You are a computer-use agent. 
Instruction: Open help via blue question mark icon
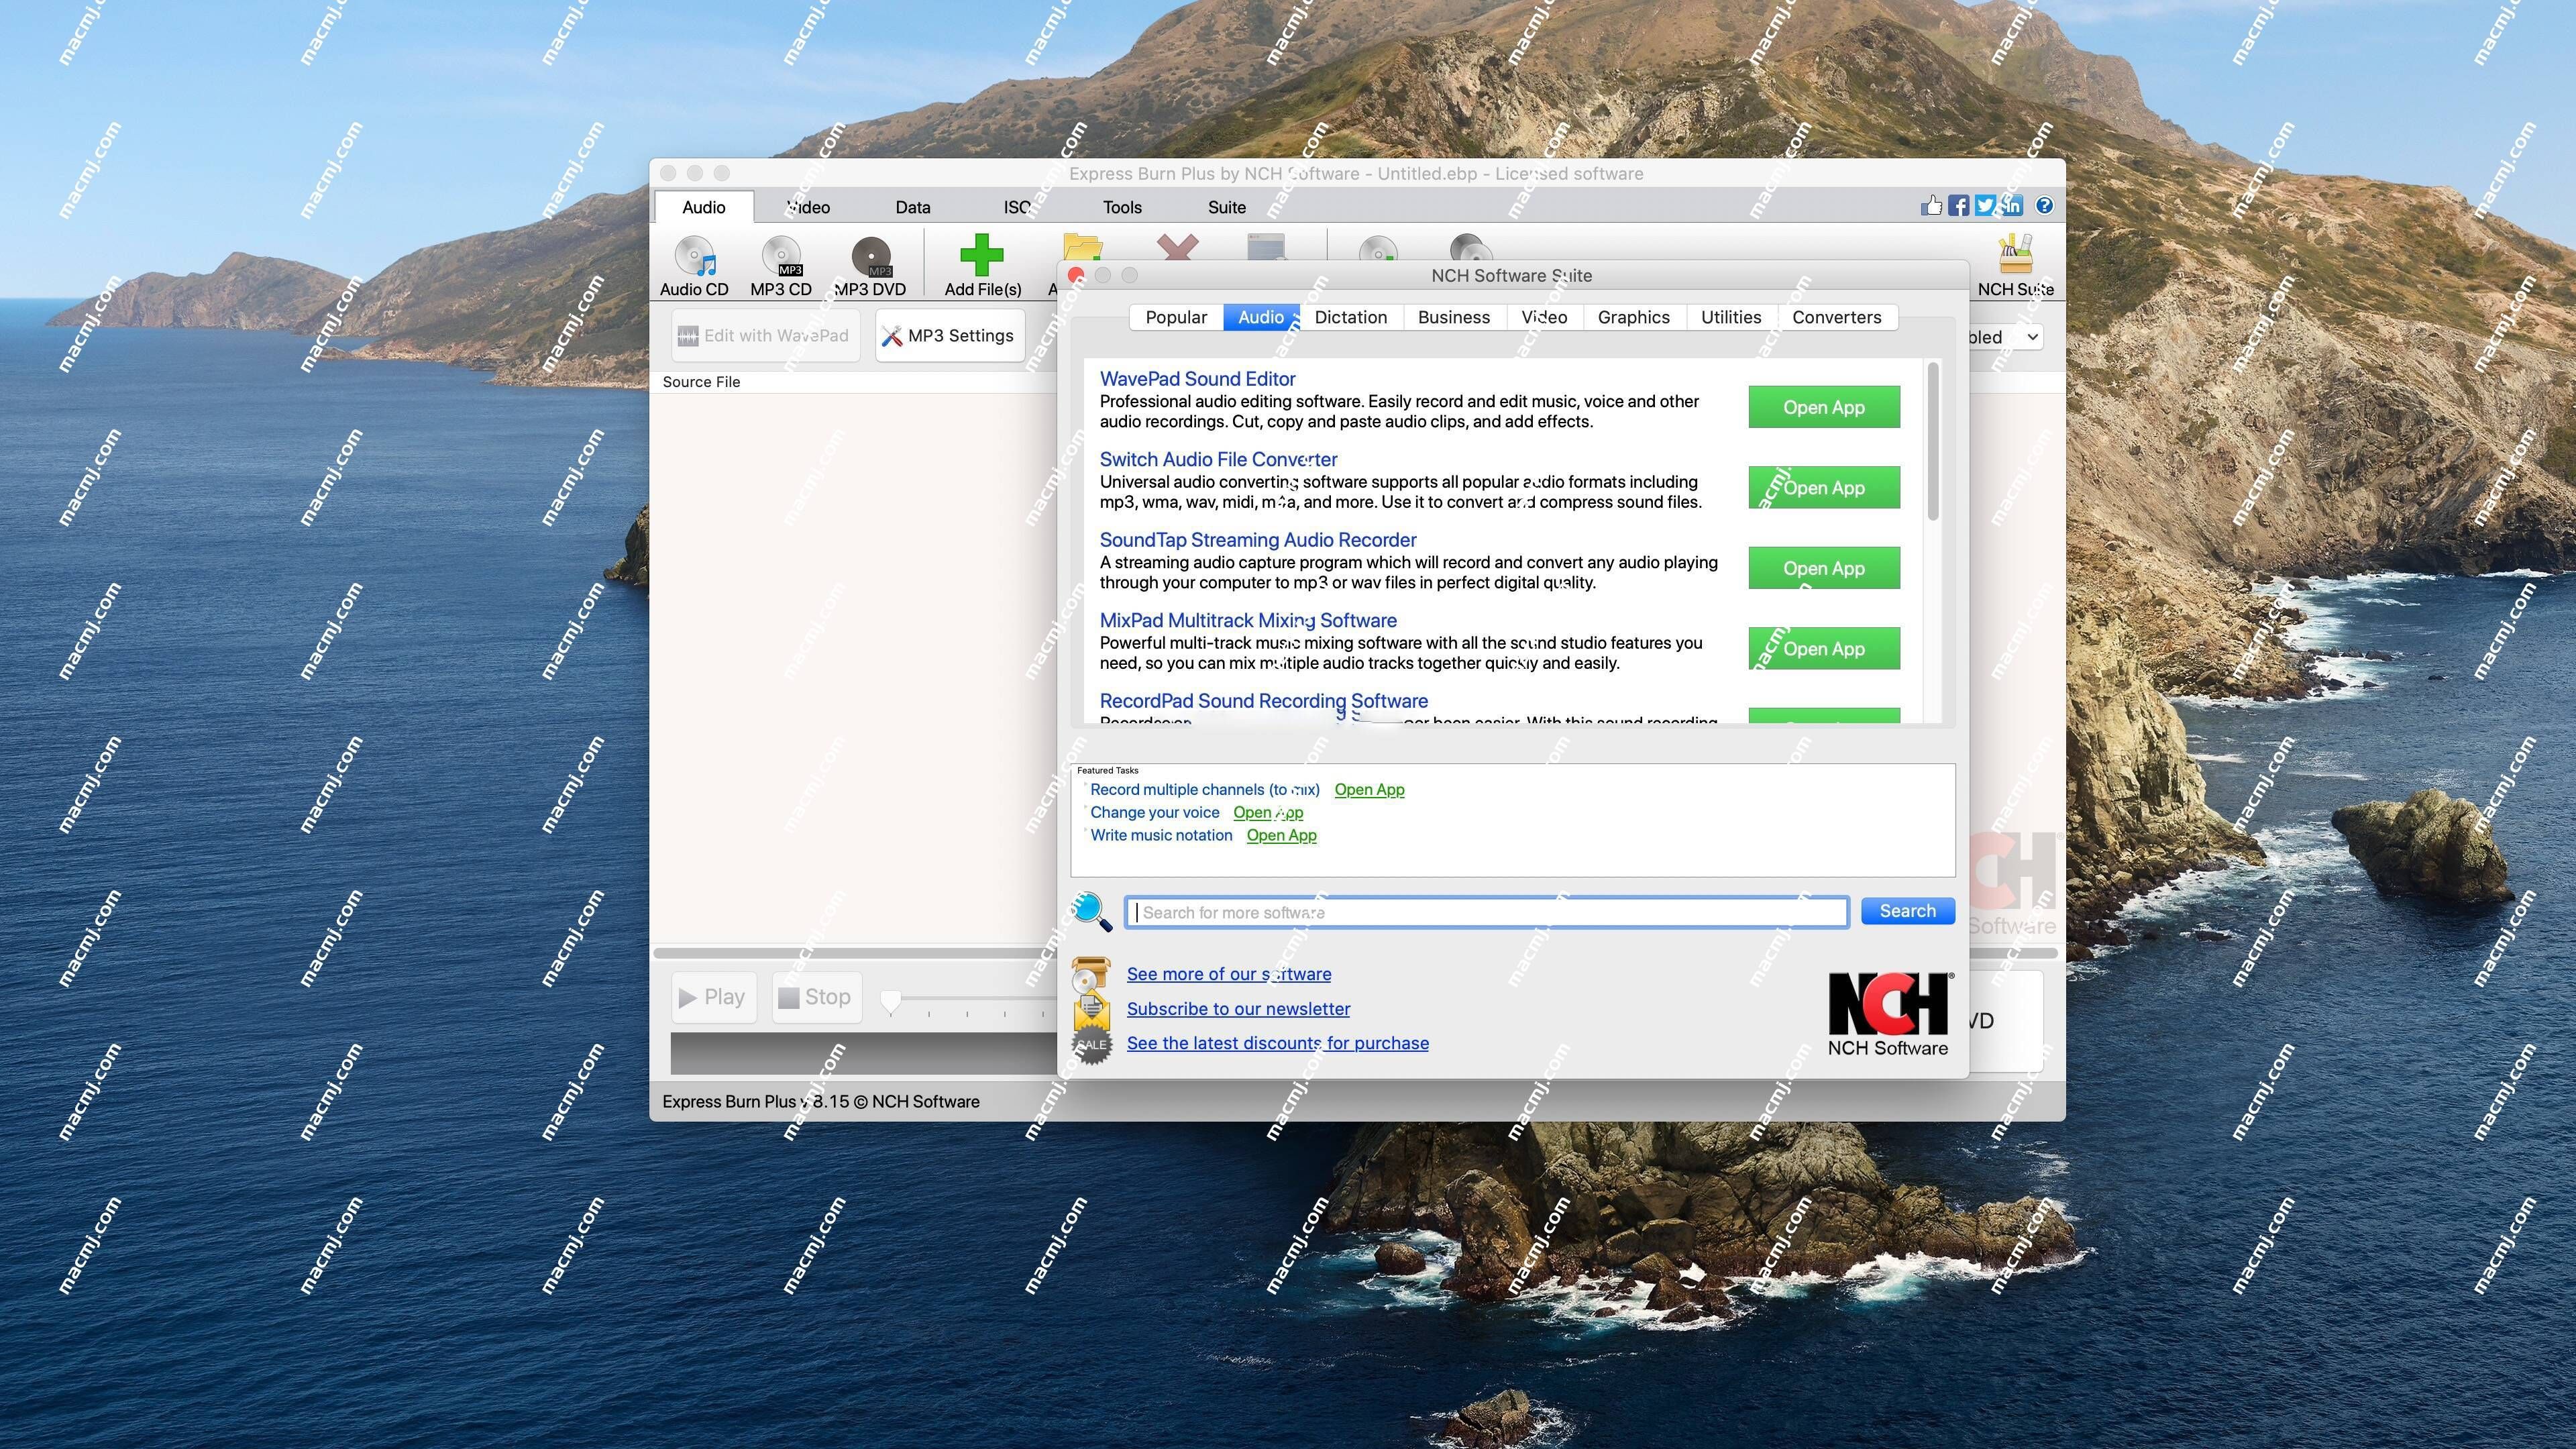click(x=2045, y=205)
